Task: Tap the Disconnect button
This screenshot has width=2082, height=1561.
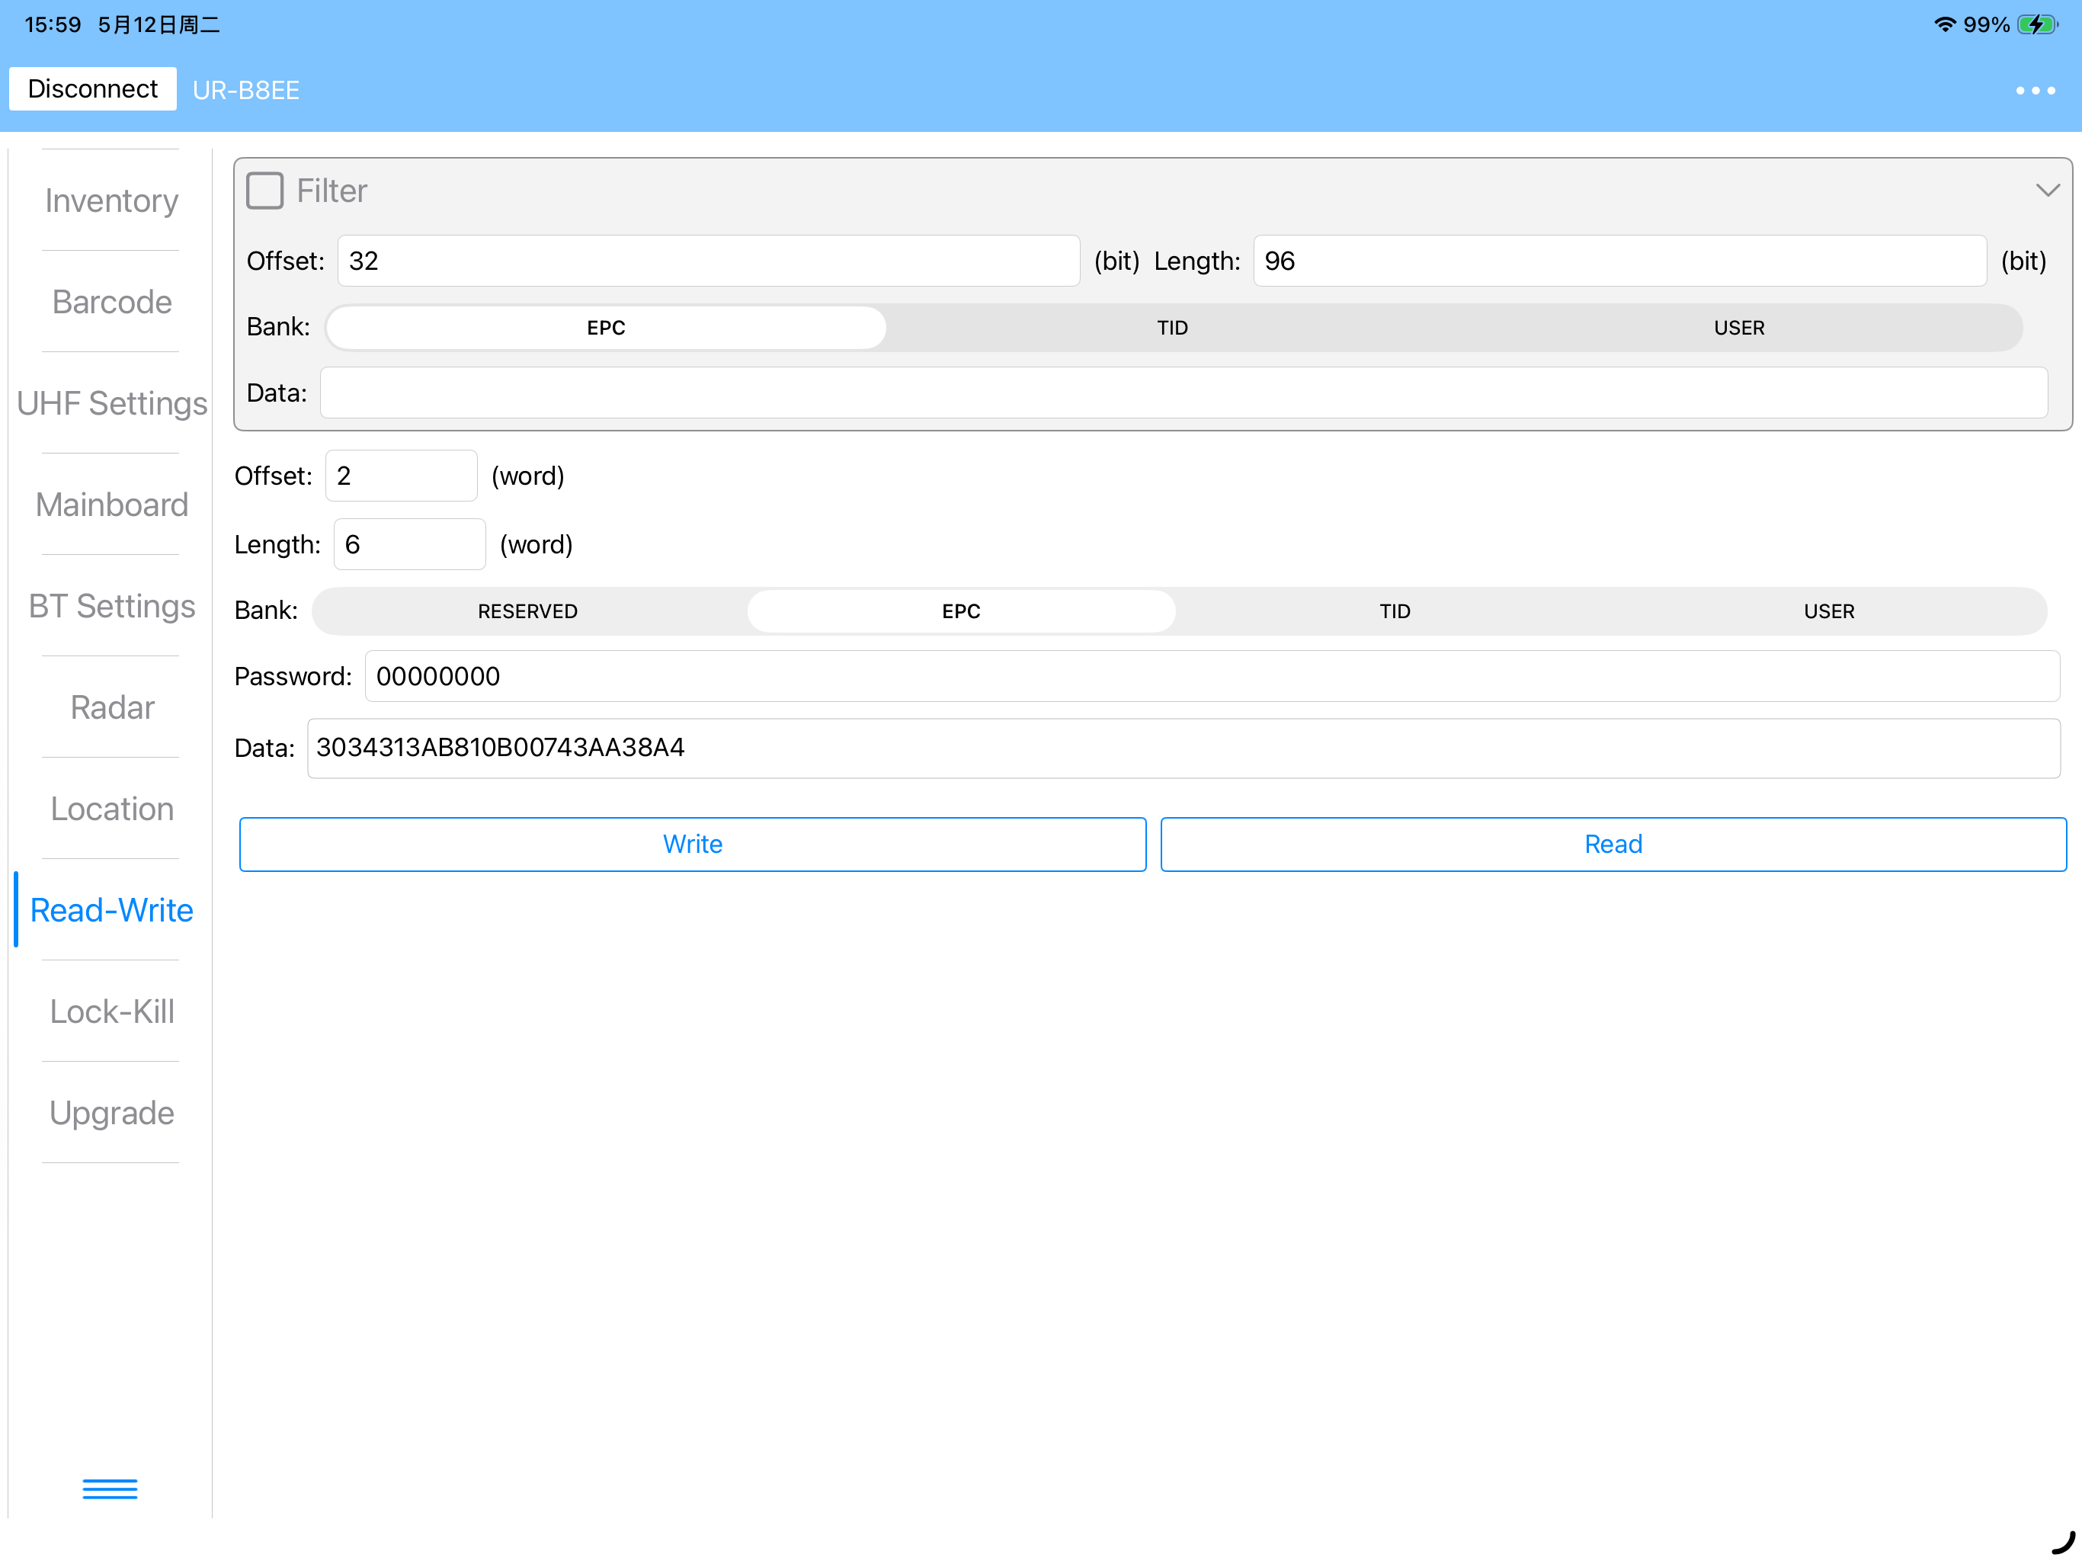Action: point(92,88)
